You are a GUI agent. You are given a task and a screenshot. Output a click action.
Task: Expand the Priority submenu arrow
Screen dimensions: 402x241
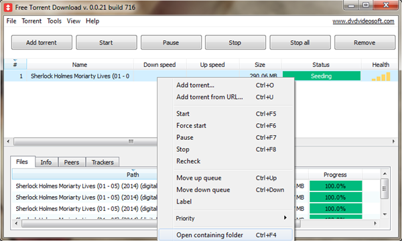pyautogui.click(x=285, y=218)
